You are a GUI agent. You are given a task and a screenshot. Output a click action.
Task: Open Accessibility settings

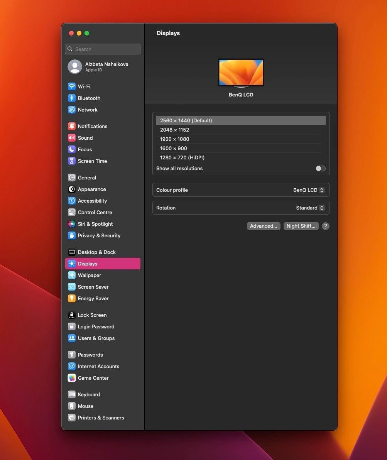point(92,201)
